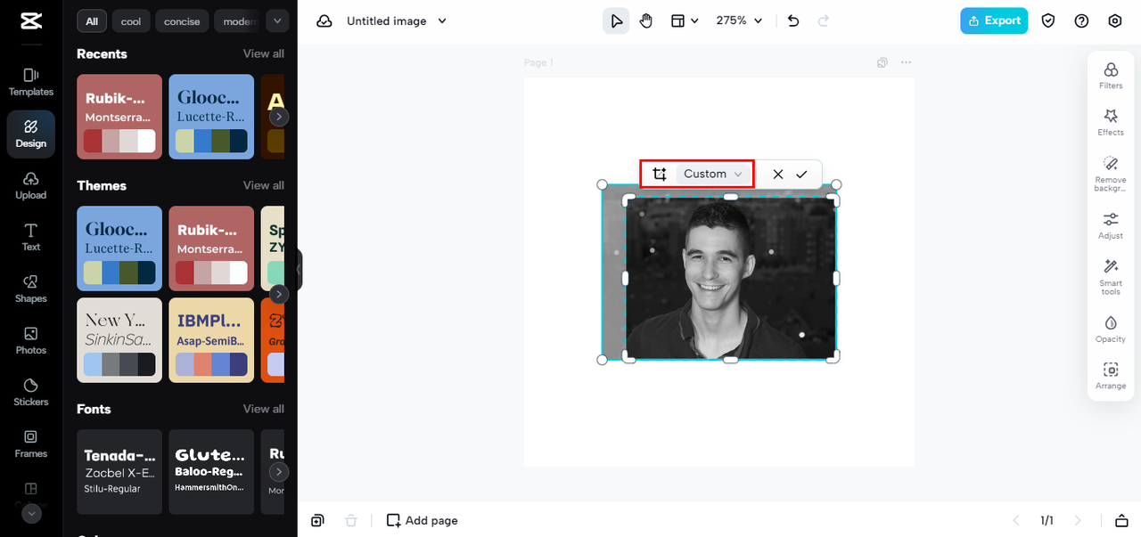Expand the crop ratio Custom dropdown

tap(712, 174)
